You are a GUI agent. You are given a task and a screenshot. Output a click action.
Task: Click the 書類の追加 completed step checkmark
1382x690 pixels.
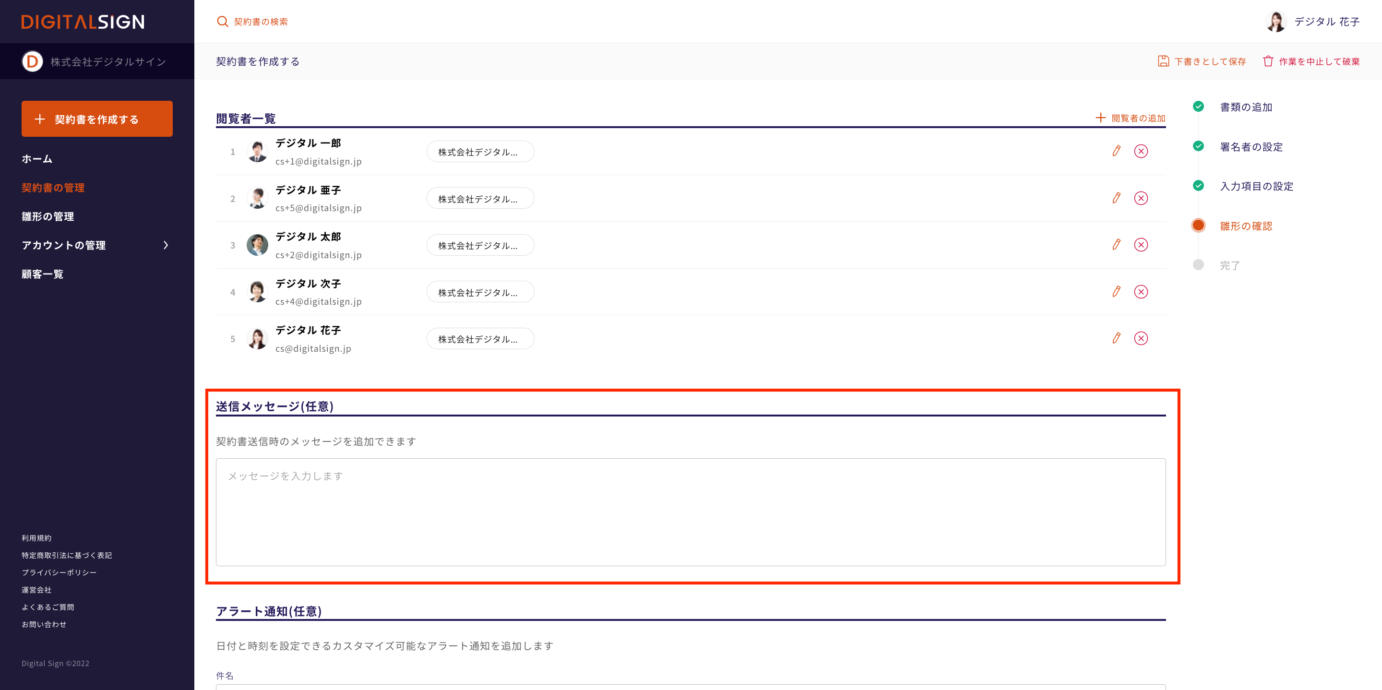click(1198, 107)
